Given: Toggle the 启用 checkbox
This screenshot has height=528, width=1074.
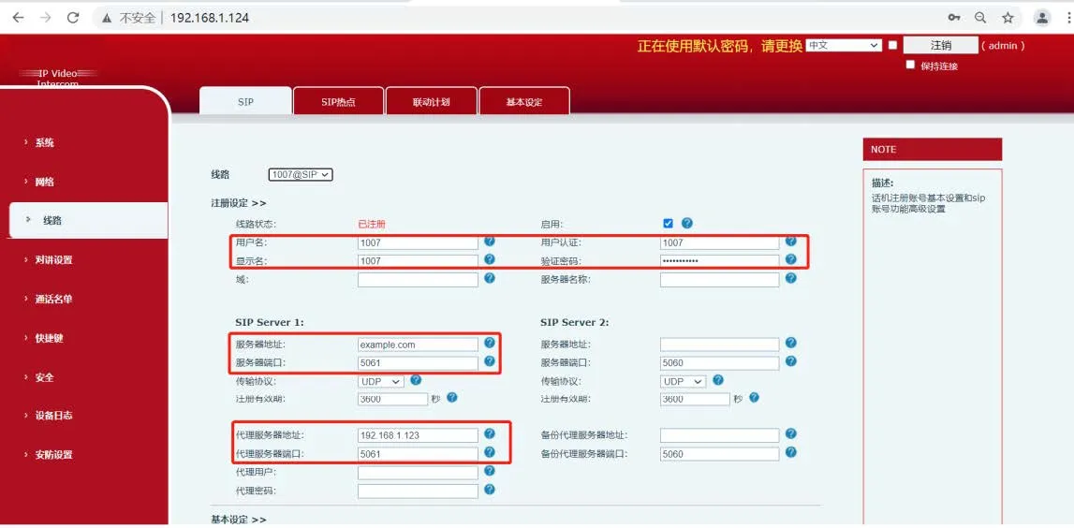Looking at the screenshot, I should (x=668, y=224).
